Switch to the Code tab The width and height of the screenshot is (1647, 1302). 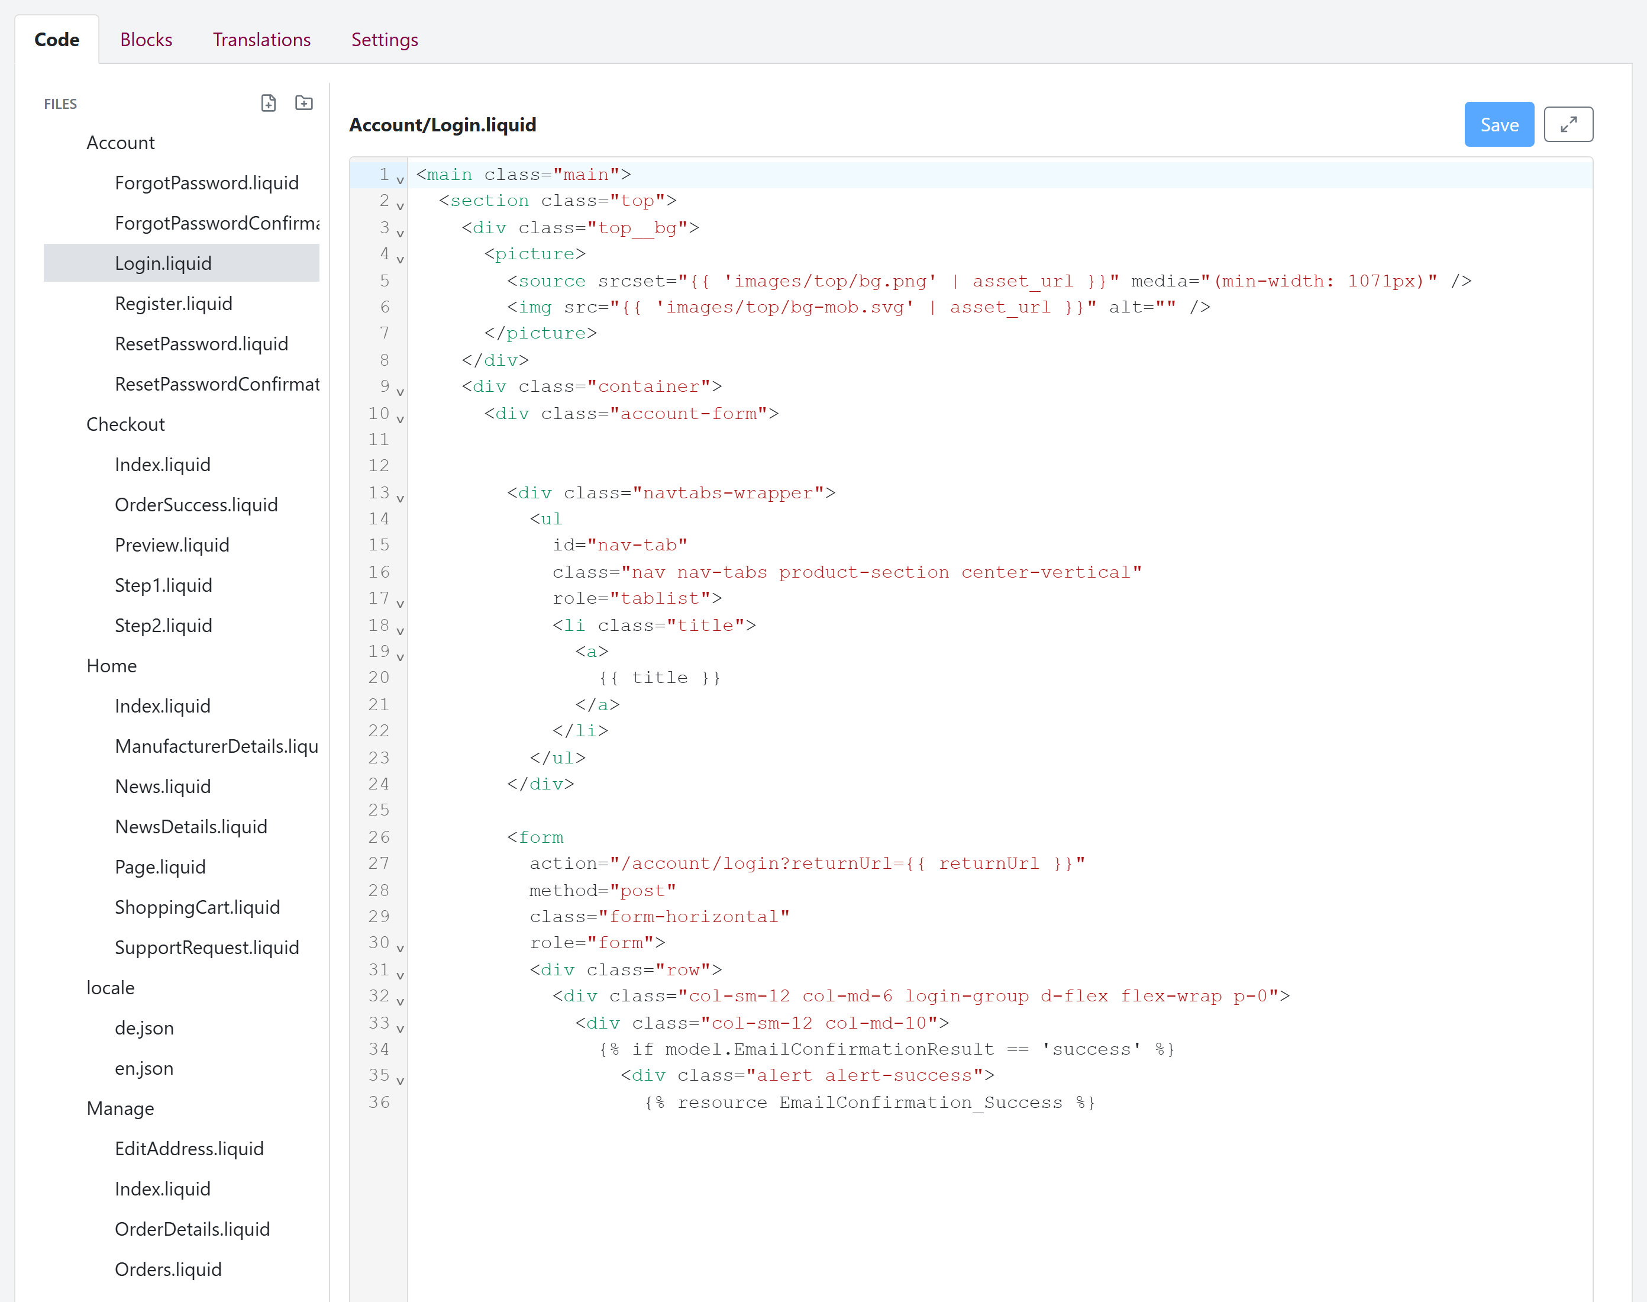click(57, 40)
